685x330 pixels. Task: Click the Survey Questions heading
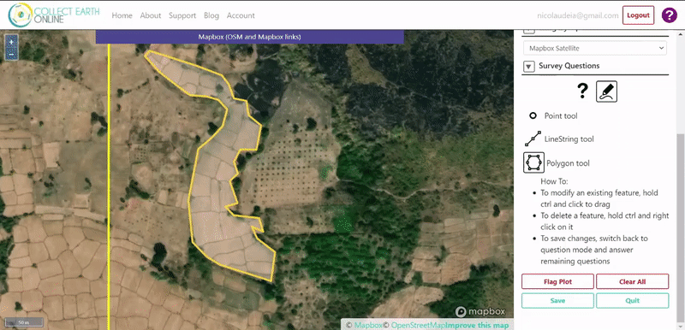click(569, 66)
